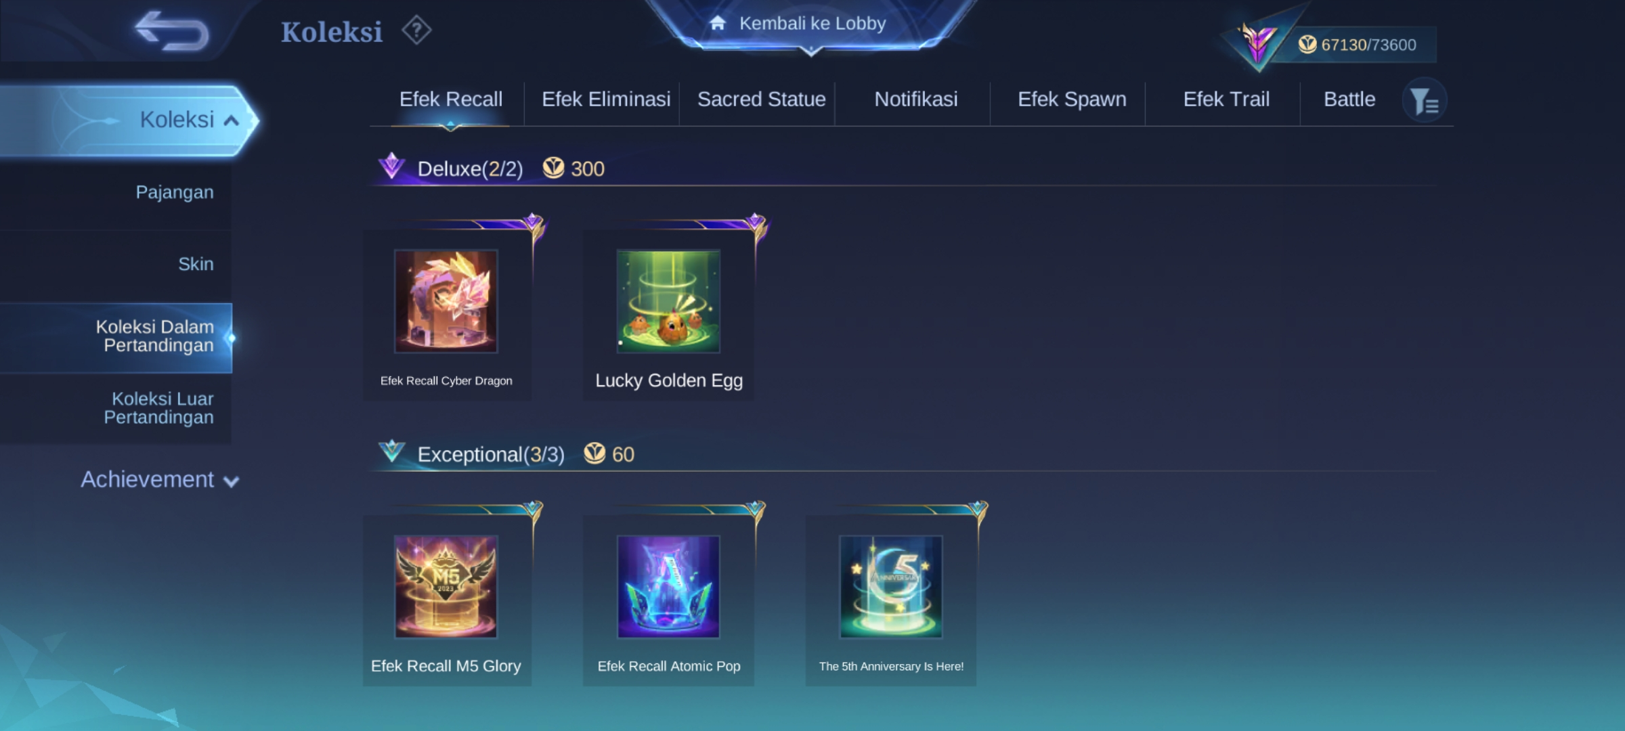
Task: Choose the Efek Recall Atomic Pop item
Action: pos(668,587)
